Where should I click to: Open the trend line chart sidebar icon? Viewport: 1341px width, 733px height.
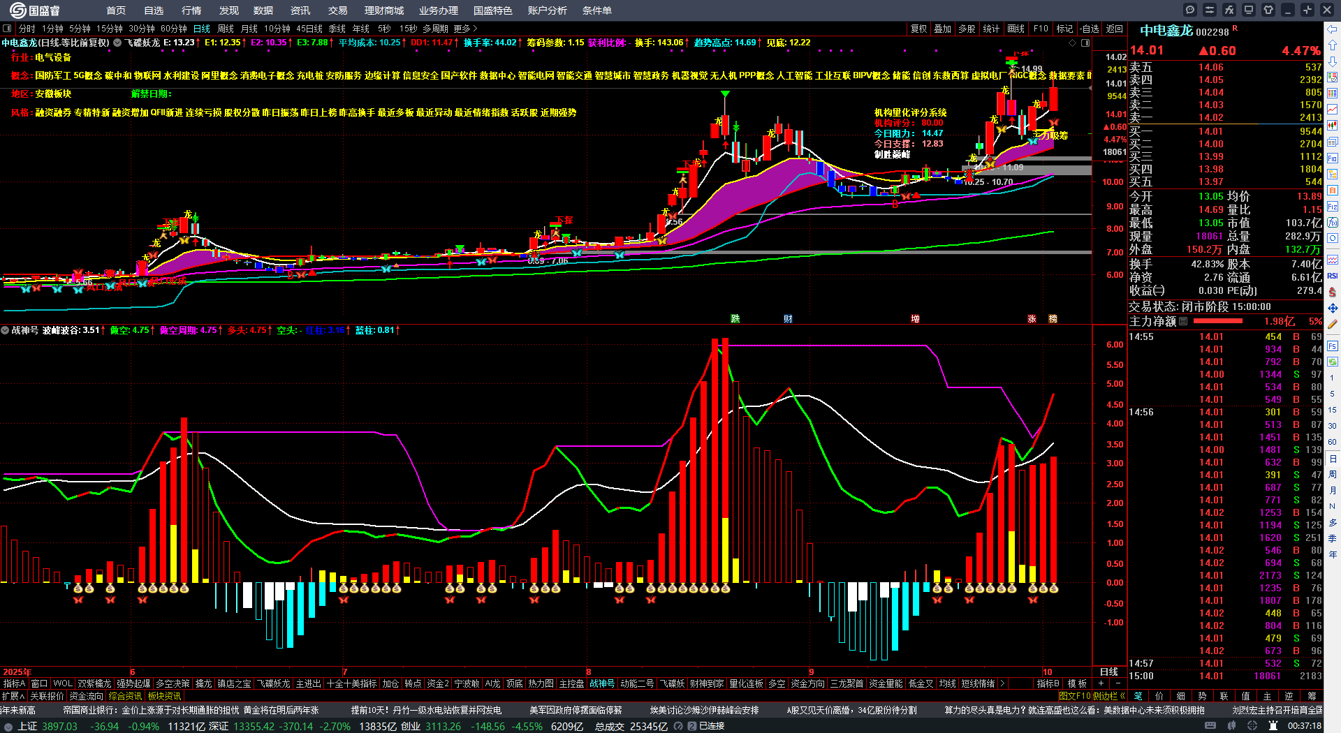click(1333, 110)
